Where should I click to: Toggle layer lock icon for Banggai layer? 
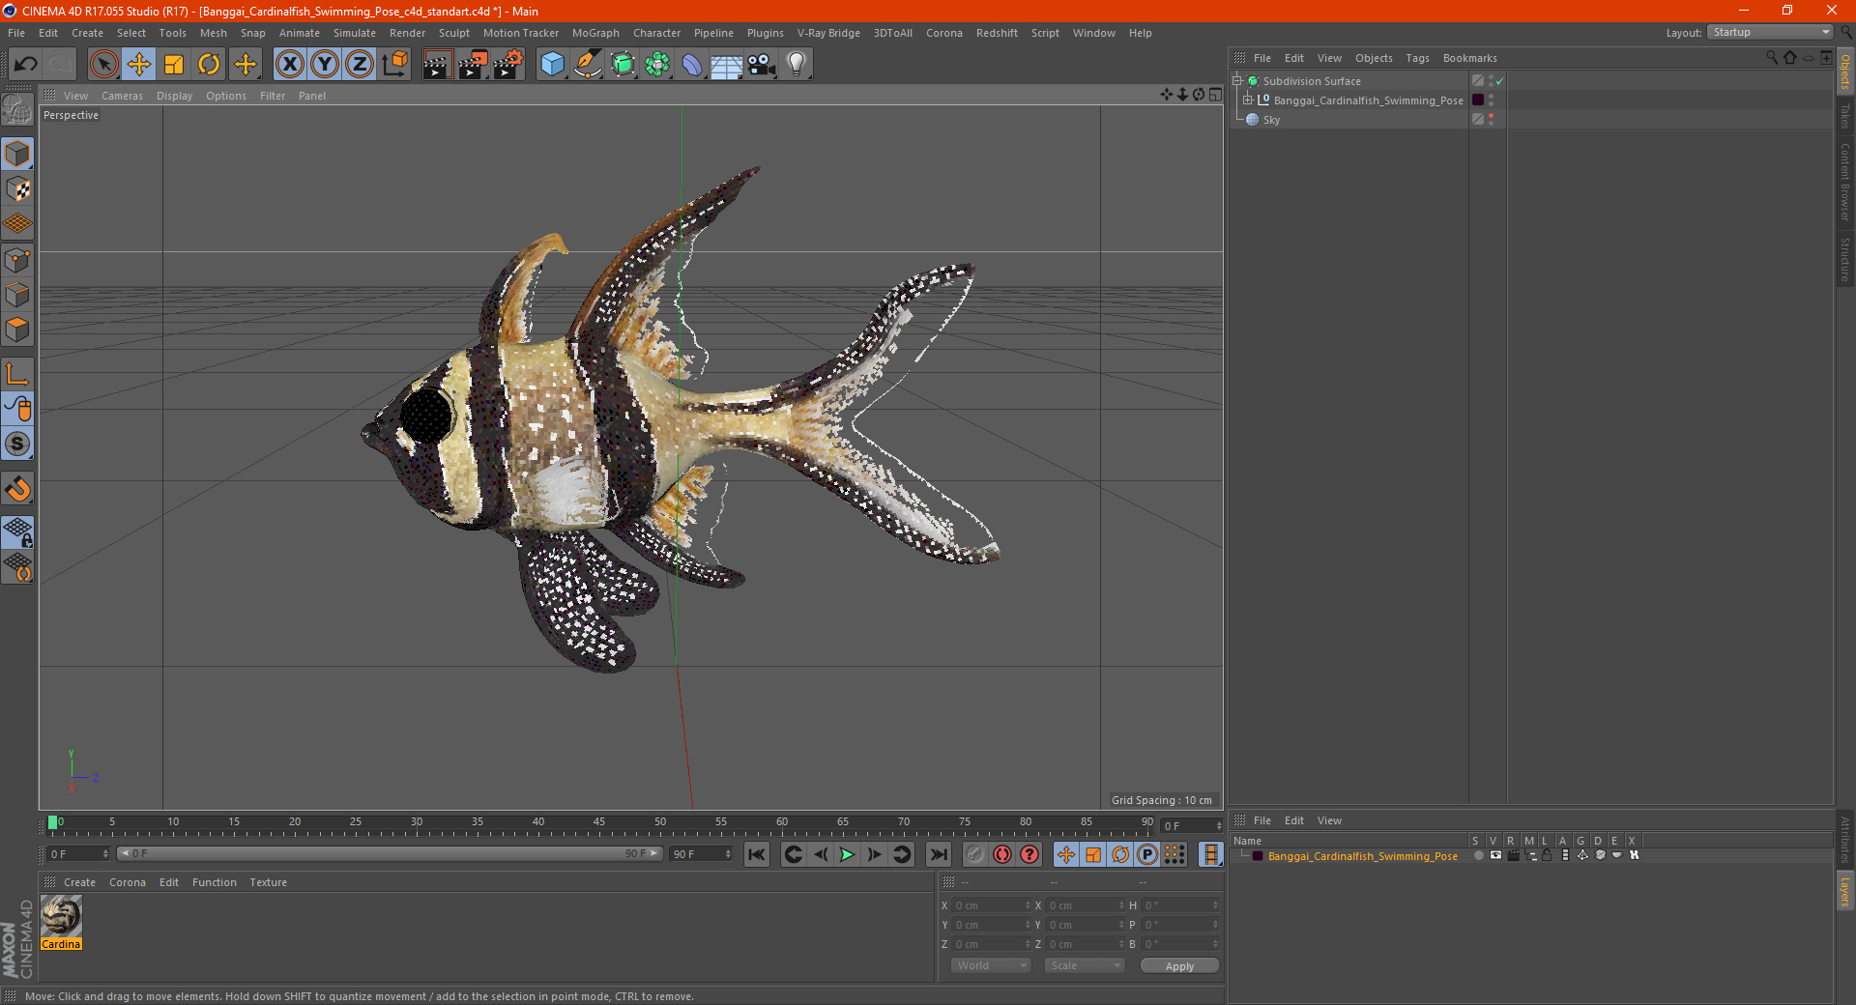(x=1547, y=855)
